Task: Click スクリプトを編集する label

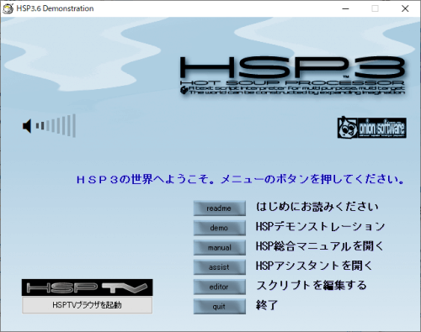Action: coord(312,285)
